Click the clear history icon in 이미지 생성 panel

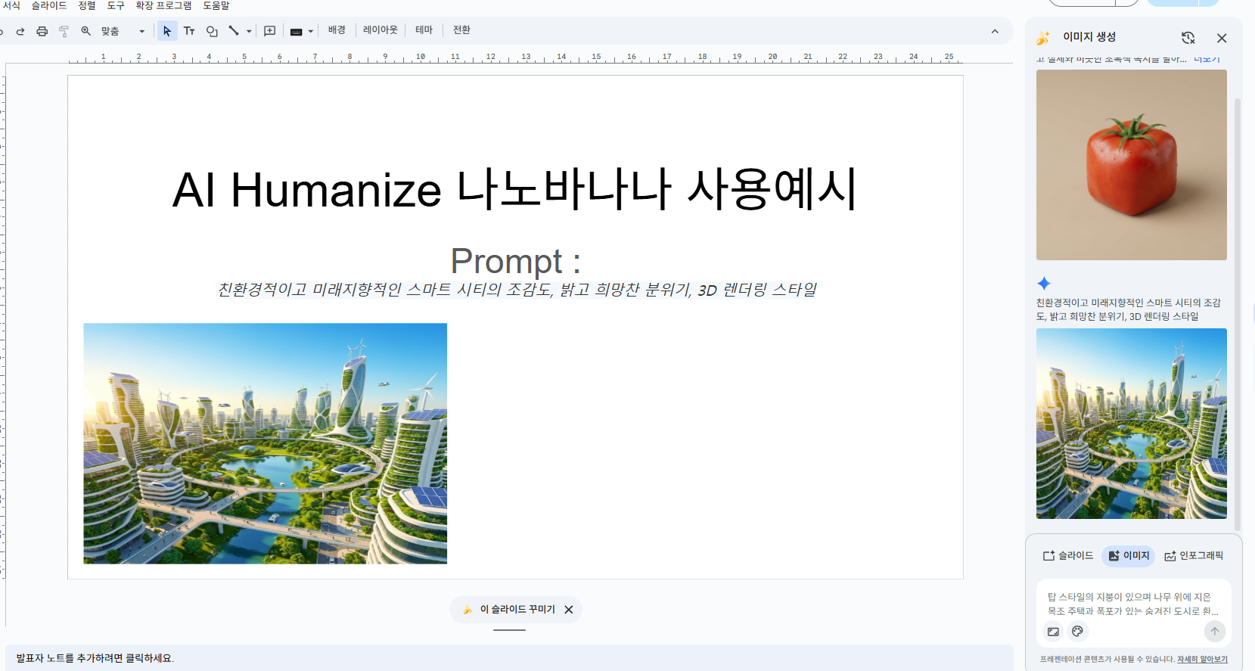(x=1188, y=38)
